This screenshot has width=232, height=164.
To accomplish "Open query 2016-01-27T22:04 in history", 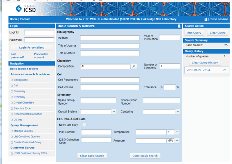I will (x=198, y=70).
